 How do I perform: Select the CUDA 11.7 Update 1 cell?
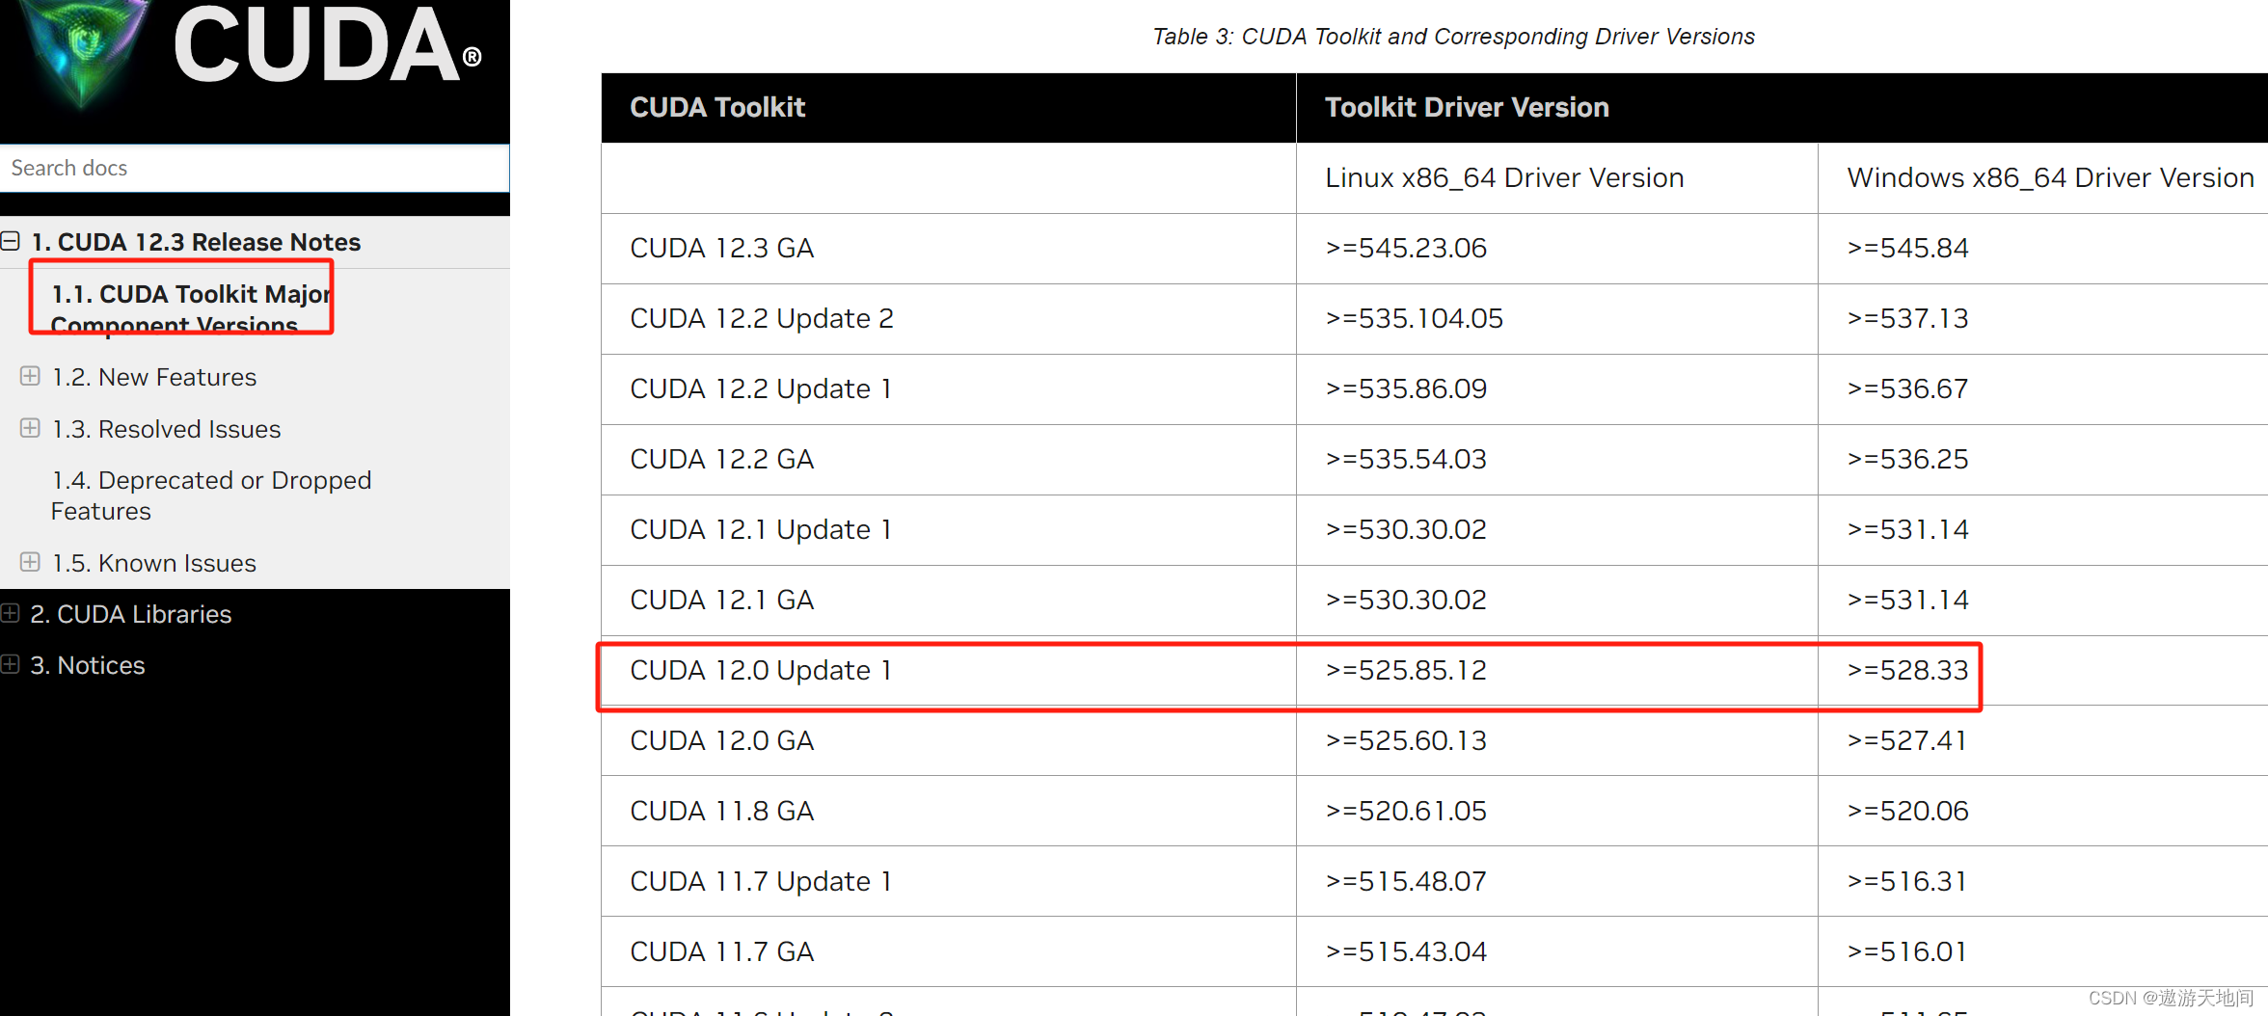(949, 882)
